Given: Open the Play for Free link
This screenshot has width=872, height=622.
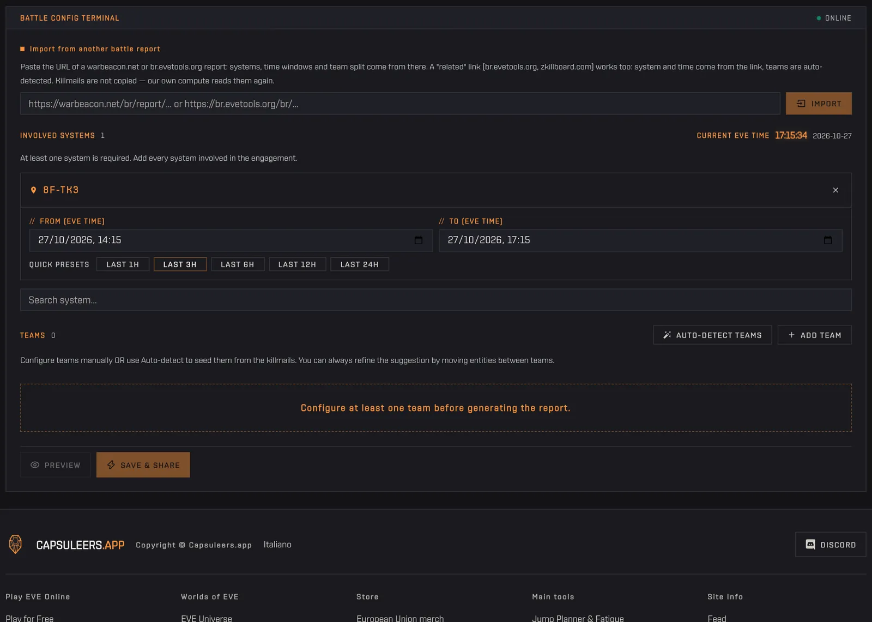Looking at the screenshot, I should click(x=29, y=618).
